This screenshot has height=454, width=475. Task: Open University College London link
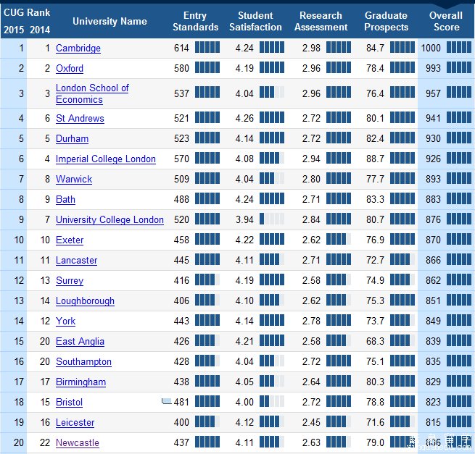110,220
